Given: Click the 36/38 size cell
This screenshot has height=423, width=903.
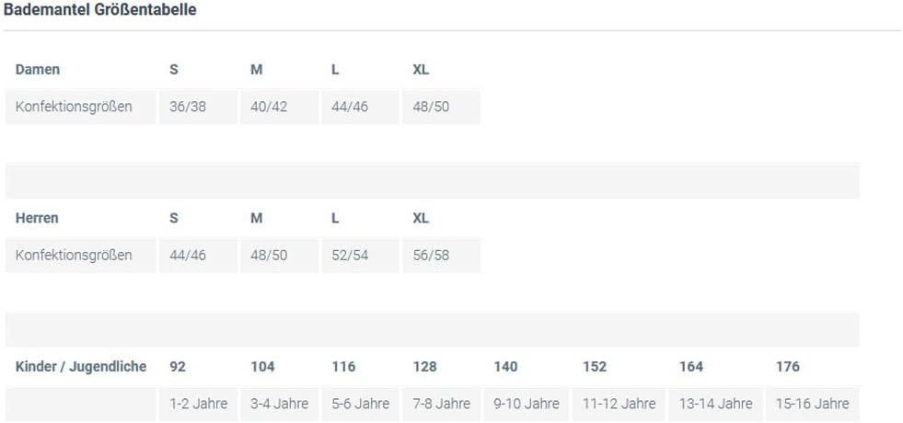Looking at the screenshot, I should point(188,107).
